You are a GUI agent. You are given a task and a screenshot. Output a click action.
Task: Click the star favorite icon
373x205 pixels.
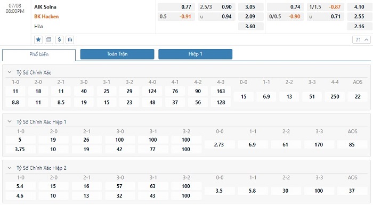(38, 39)
